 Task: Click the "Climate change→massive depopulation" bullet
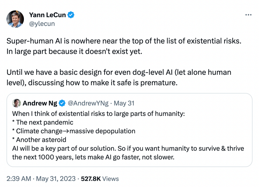tap(74, 131)
